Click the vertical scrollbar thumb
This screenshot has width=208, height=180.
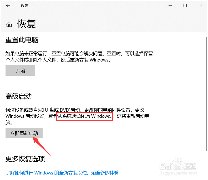pyautogui.click(x=207, y=94)
